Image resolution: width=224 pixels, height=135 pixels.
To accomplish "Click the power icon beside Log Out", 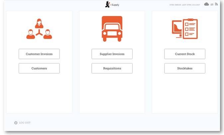I will [16, 123].
